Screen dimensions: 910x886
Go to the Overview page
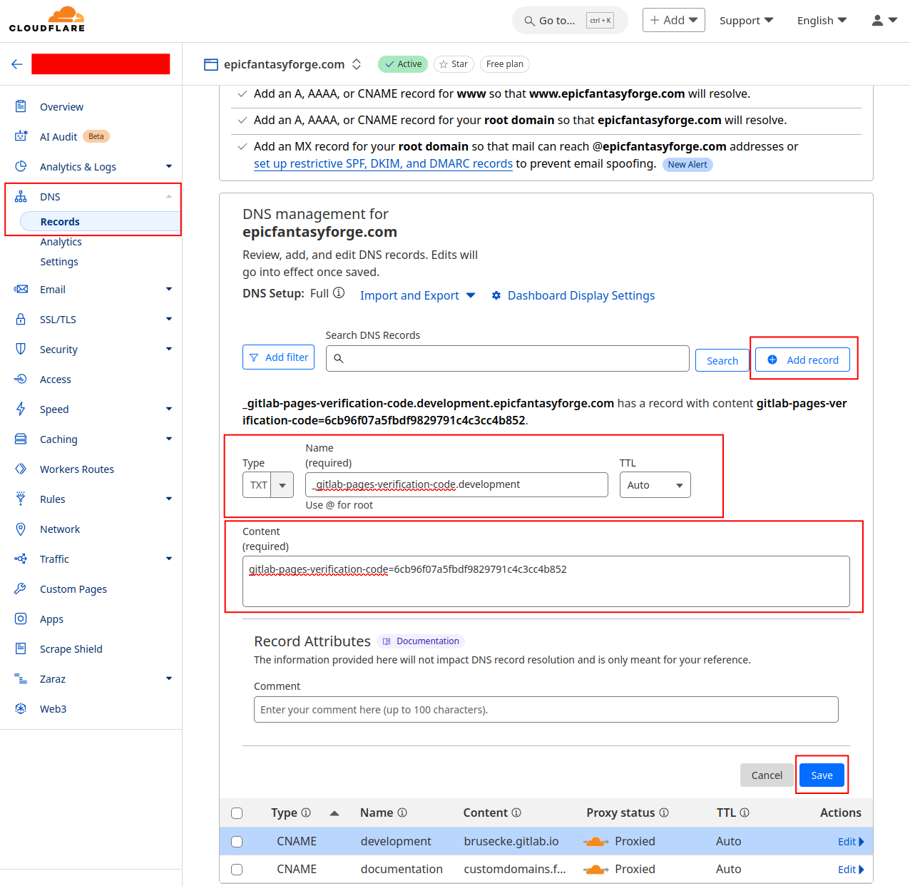pyautogui.click(x=61, y=106)
